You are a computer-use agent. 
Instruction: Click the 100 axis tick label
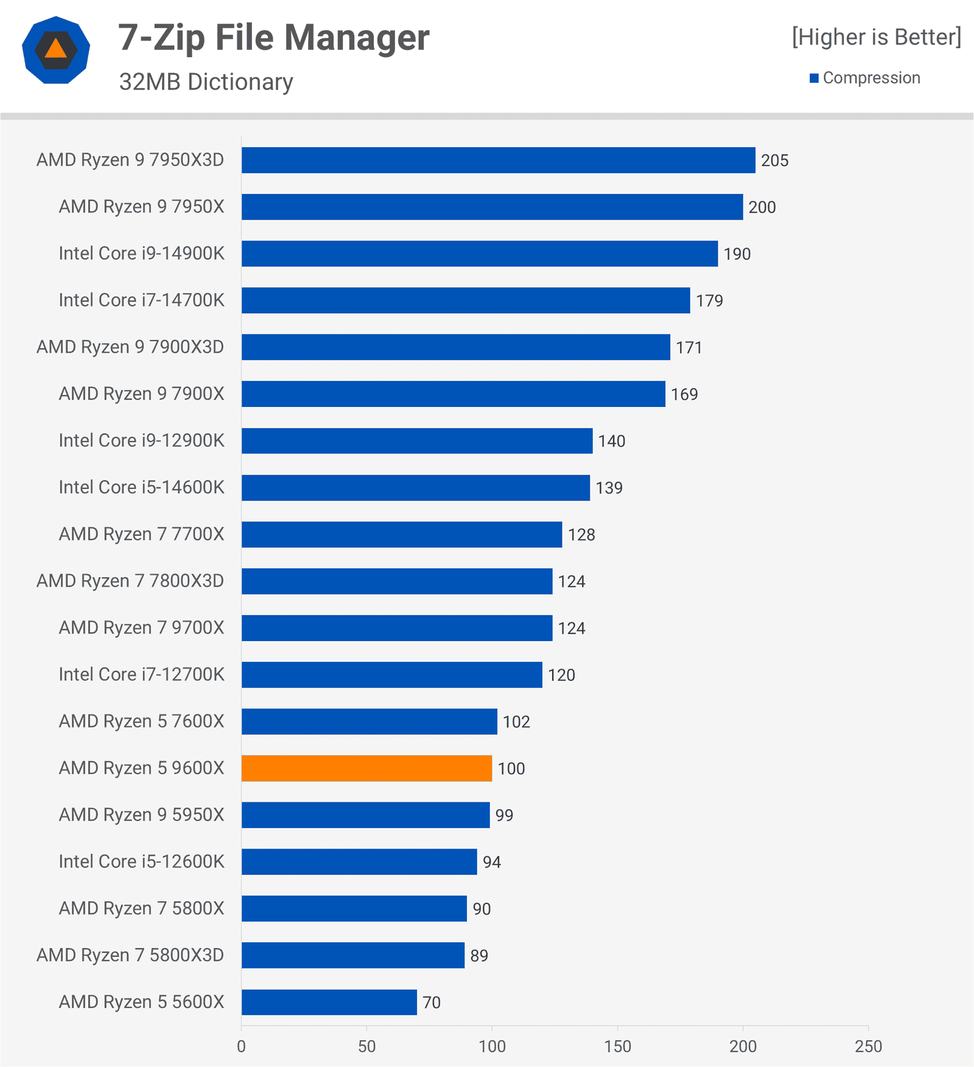coord(492,1046)
